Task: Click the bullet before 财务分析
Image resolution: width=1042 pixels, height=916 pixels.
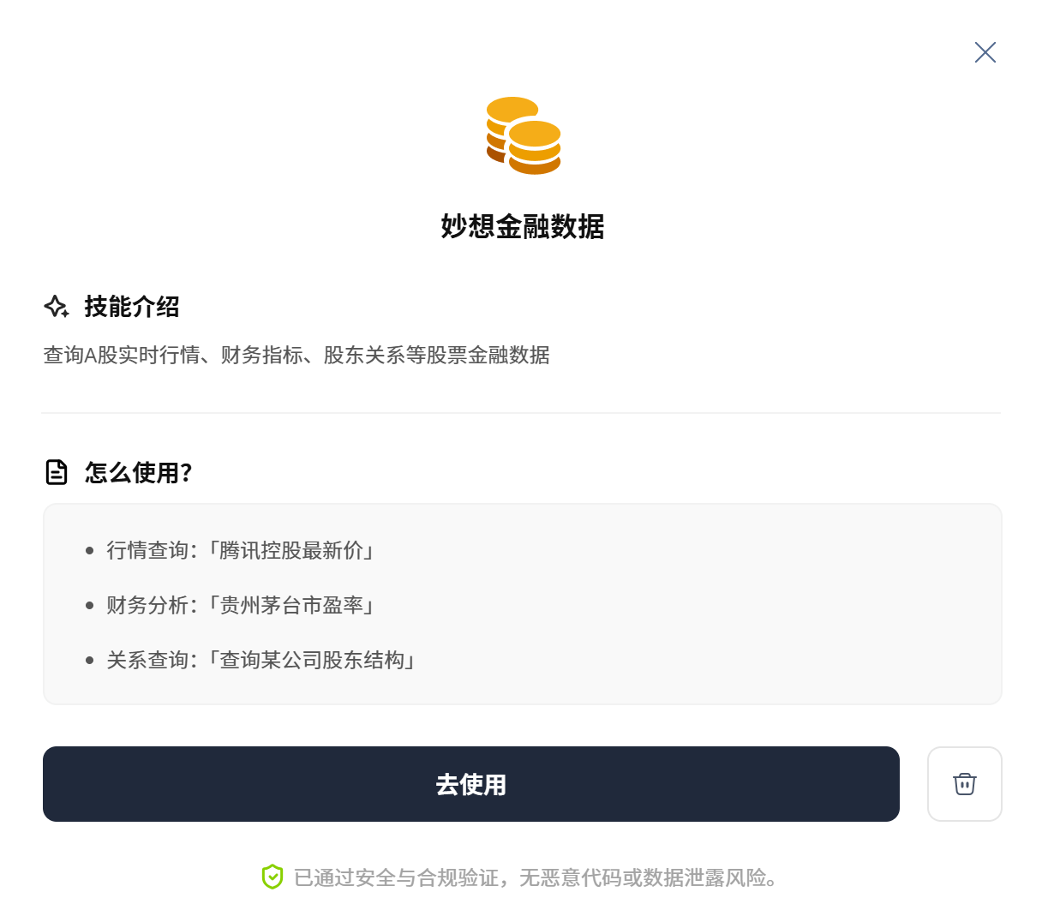Action: click(90, 606)
